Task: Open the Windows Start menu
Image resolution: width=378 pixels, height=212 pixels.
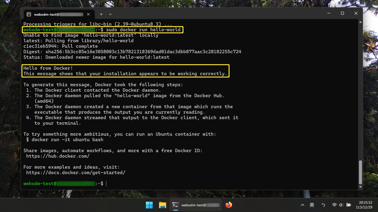Action: 149,205
